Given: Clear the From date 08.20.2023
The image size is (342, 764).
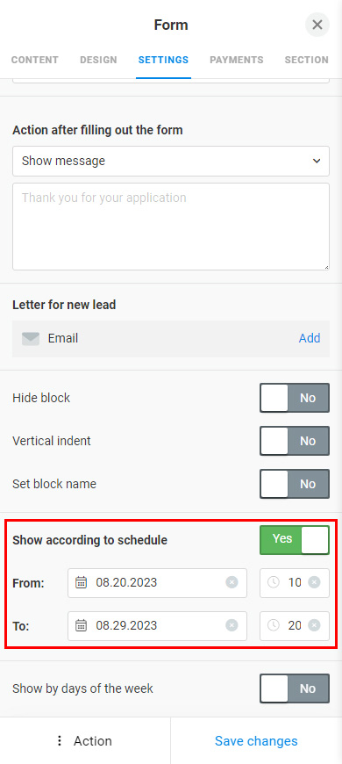Looking at the screenshot, I should click(x=232, y=582).
